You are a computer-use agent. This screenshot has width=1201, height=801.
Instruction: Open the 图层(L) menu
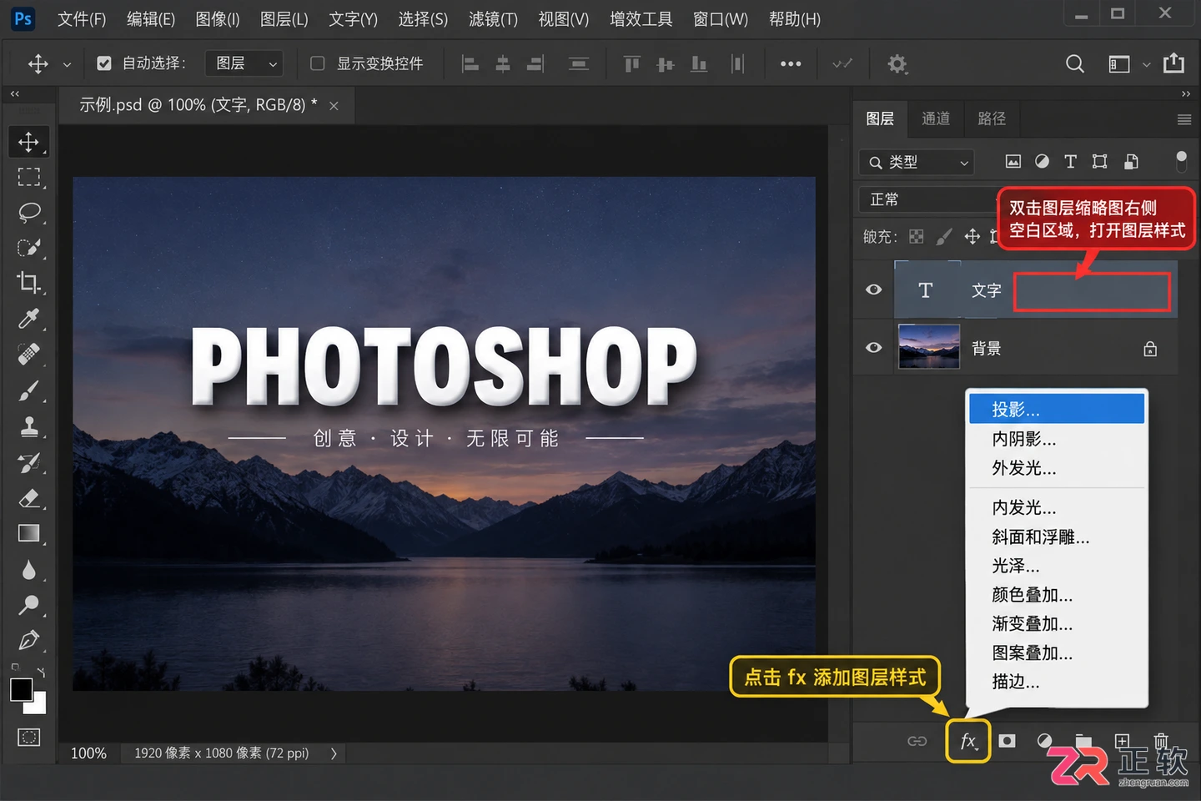click(284, 19)
